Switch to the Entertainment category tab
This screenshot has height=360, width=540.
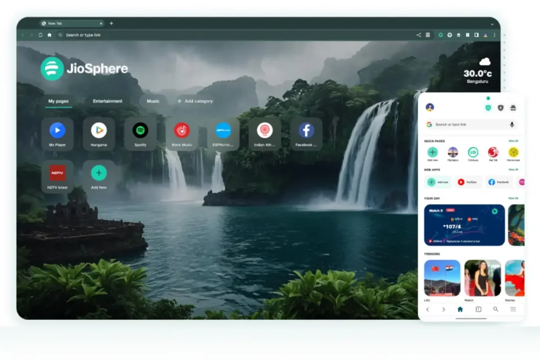(x=108, y=101)
